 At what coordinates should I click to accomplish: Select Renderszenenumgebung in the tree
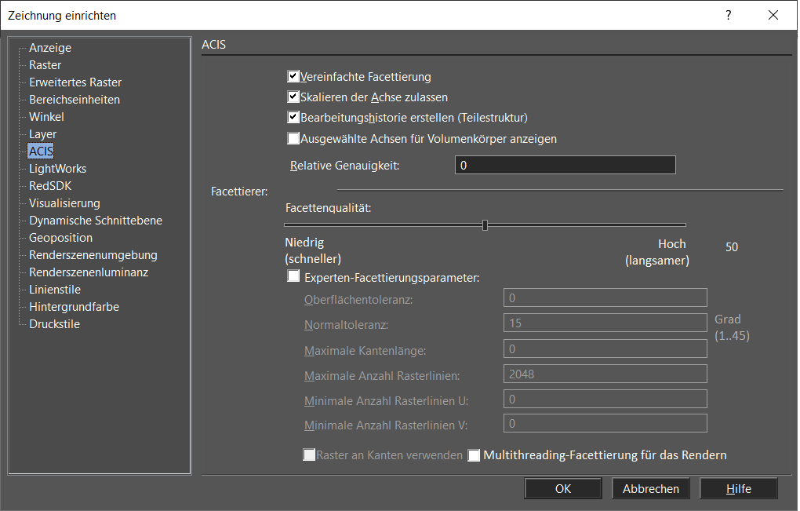(x=93, y=255)
